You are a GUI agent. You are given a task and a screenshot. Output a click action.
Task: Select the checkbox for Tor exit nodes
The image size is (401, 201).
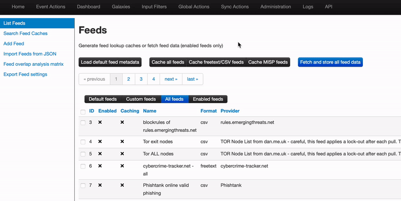(x=83, y=142)
